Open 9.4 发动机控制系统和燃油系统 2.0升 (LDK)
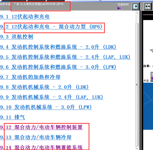Viewport: 153px width, 150px height. (58, 47)
